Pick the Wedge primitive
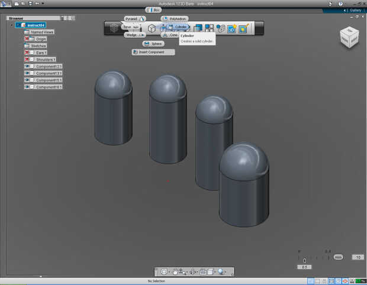 [x=134, y=35]
